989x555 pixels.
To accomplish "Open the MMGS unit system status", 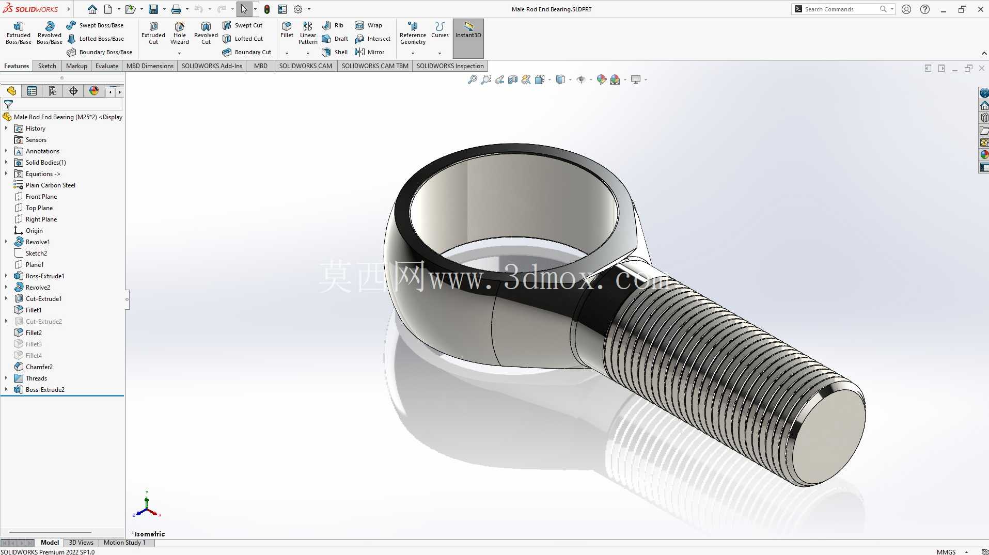I will pyautogui.click(x=946, y=552).
